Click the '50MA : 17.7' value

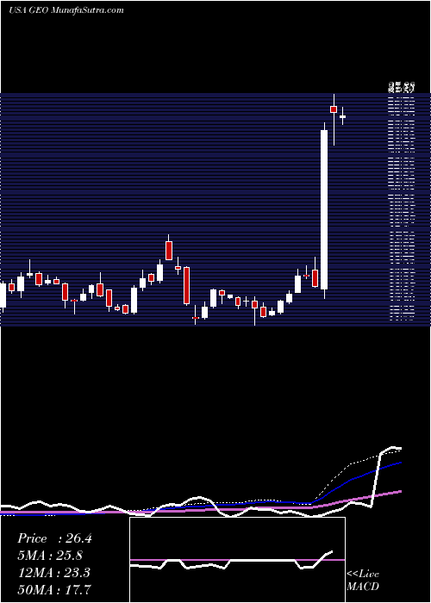point(54,589)
